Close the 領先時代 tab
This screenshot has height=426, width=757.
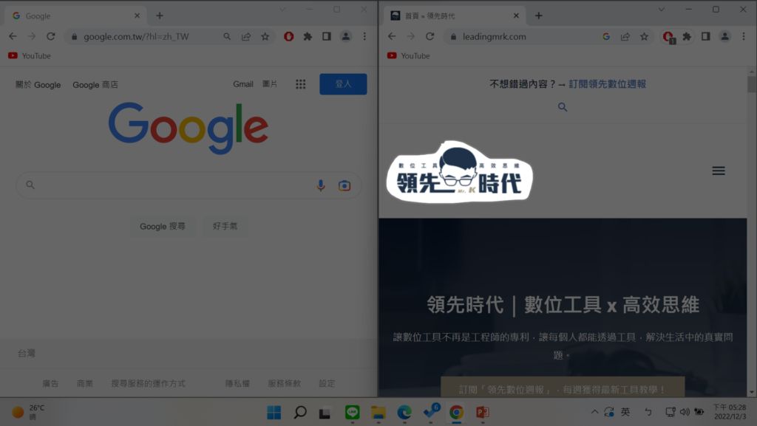pyautogui.click(x=516, y=16)
